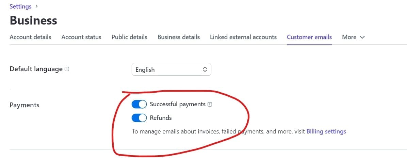This screenshot has height=158, width=407.
Task: Click the Payments section label
Action: point(25,105)
